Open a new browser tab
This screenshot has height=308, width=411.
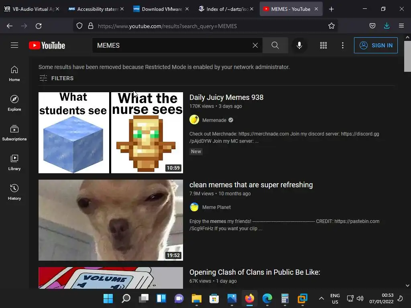331,9
